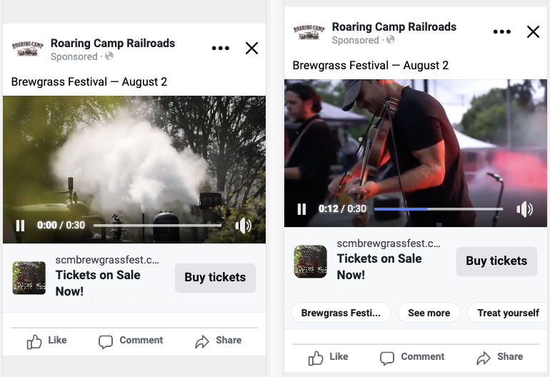Viewport: 550px width, 377px height.
Task: Pause the left video at 0:00
Action: (20, 225)
